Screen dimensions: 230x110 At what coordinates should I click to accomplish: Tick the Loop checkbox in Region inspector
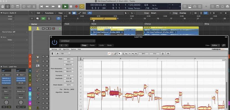tap(14, 19)
